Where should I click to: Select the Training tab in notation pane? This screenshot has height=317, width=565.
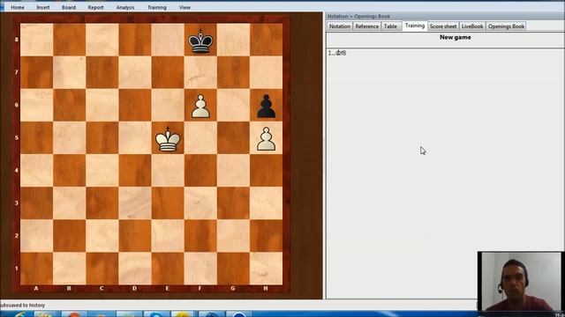tap(415, 26)
